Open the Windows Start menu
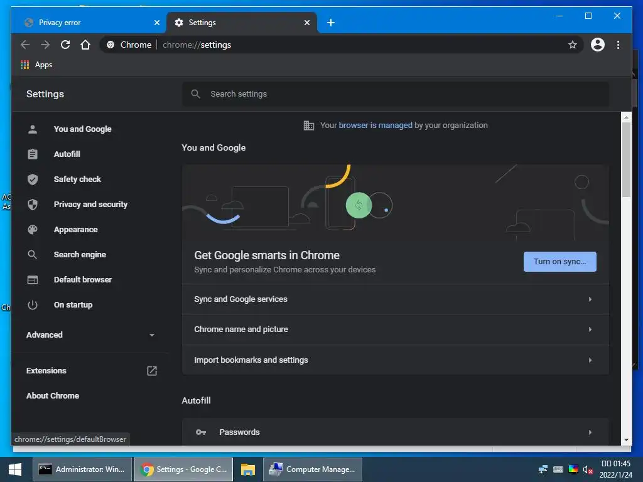Screen dimensions: 643x482 coord(15,469)
